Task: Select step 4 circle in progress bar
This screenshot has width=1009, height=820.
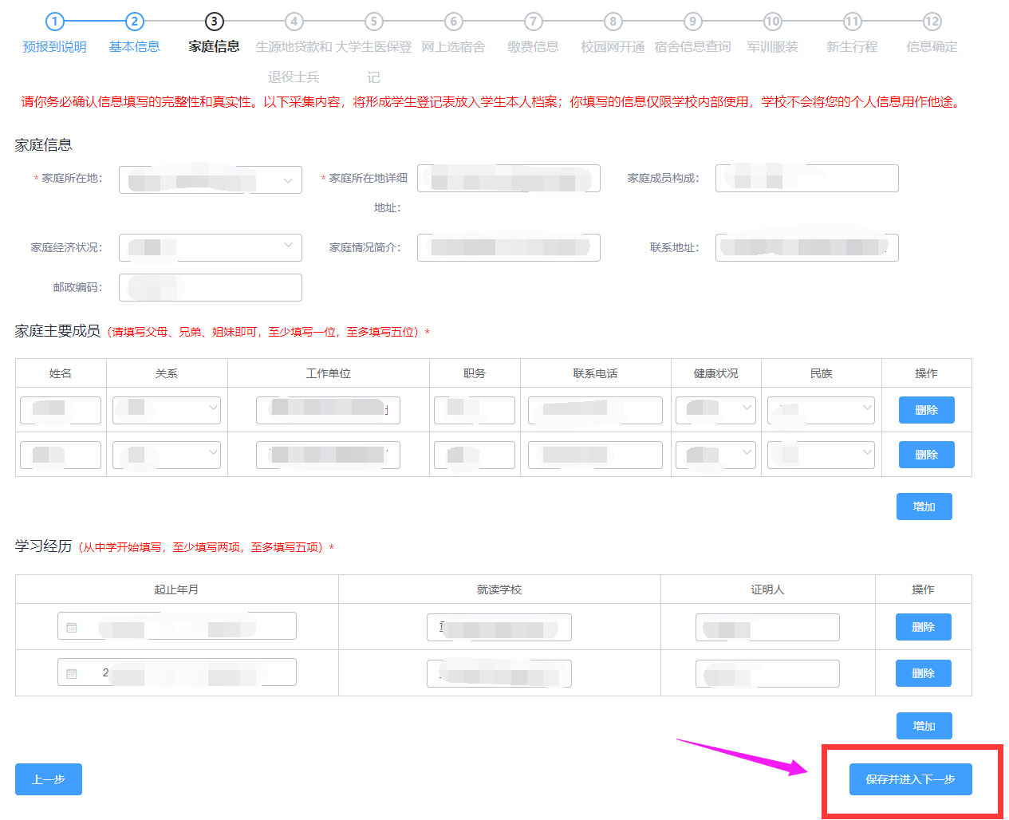Action: (294, 22)
